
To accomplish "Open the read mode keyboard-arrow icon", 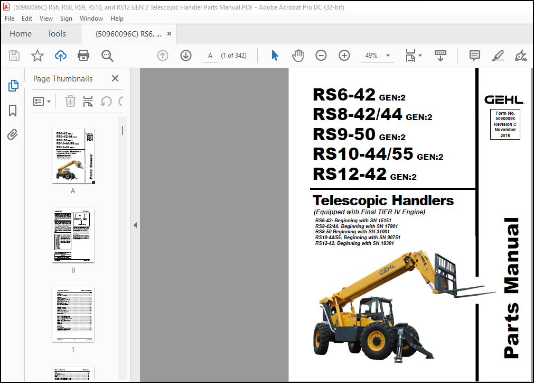I will 441,56.
